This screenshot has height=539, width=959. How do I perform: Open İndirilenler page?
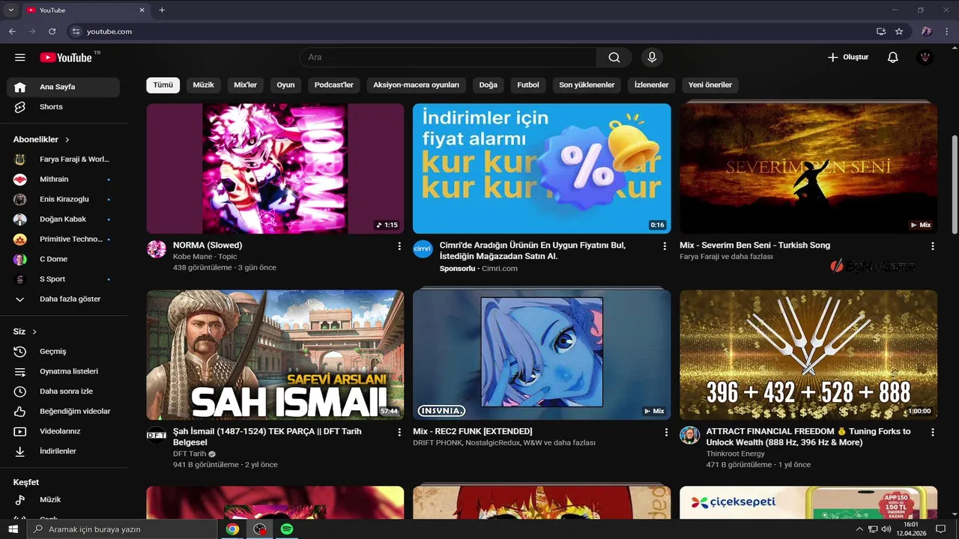63,451
